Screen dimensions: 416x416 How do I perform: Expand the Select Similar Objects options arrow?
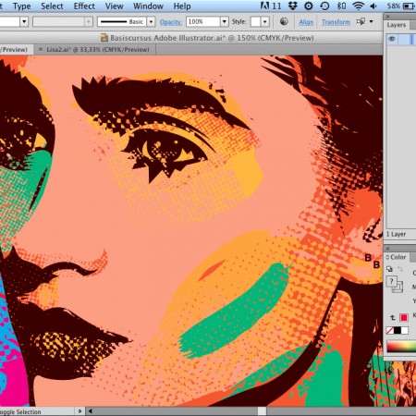[372, 21]
